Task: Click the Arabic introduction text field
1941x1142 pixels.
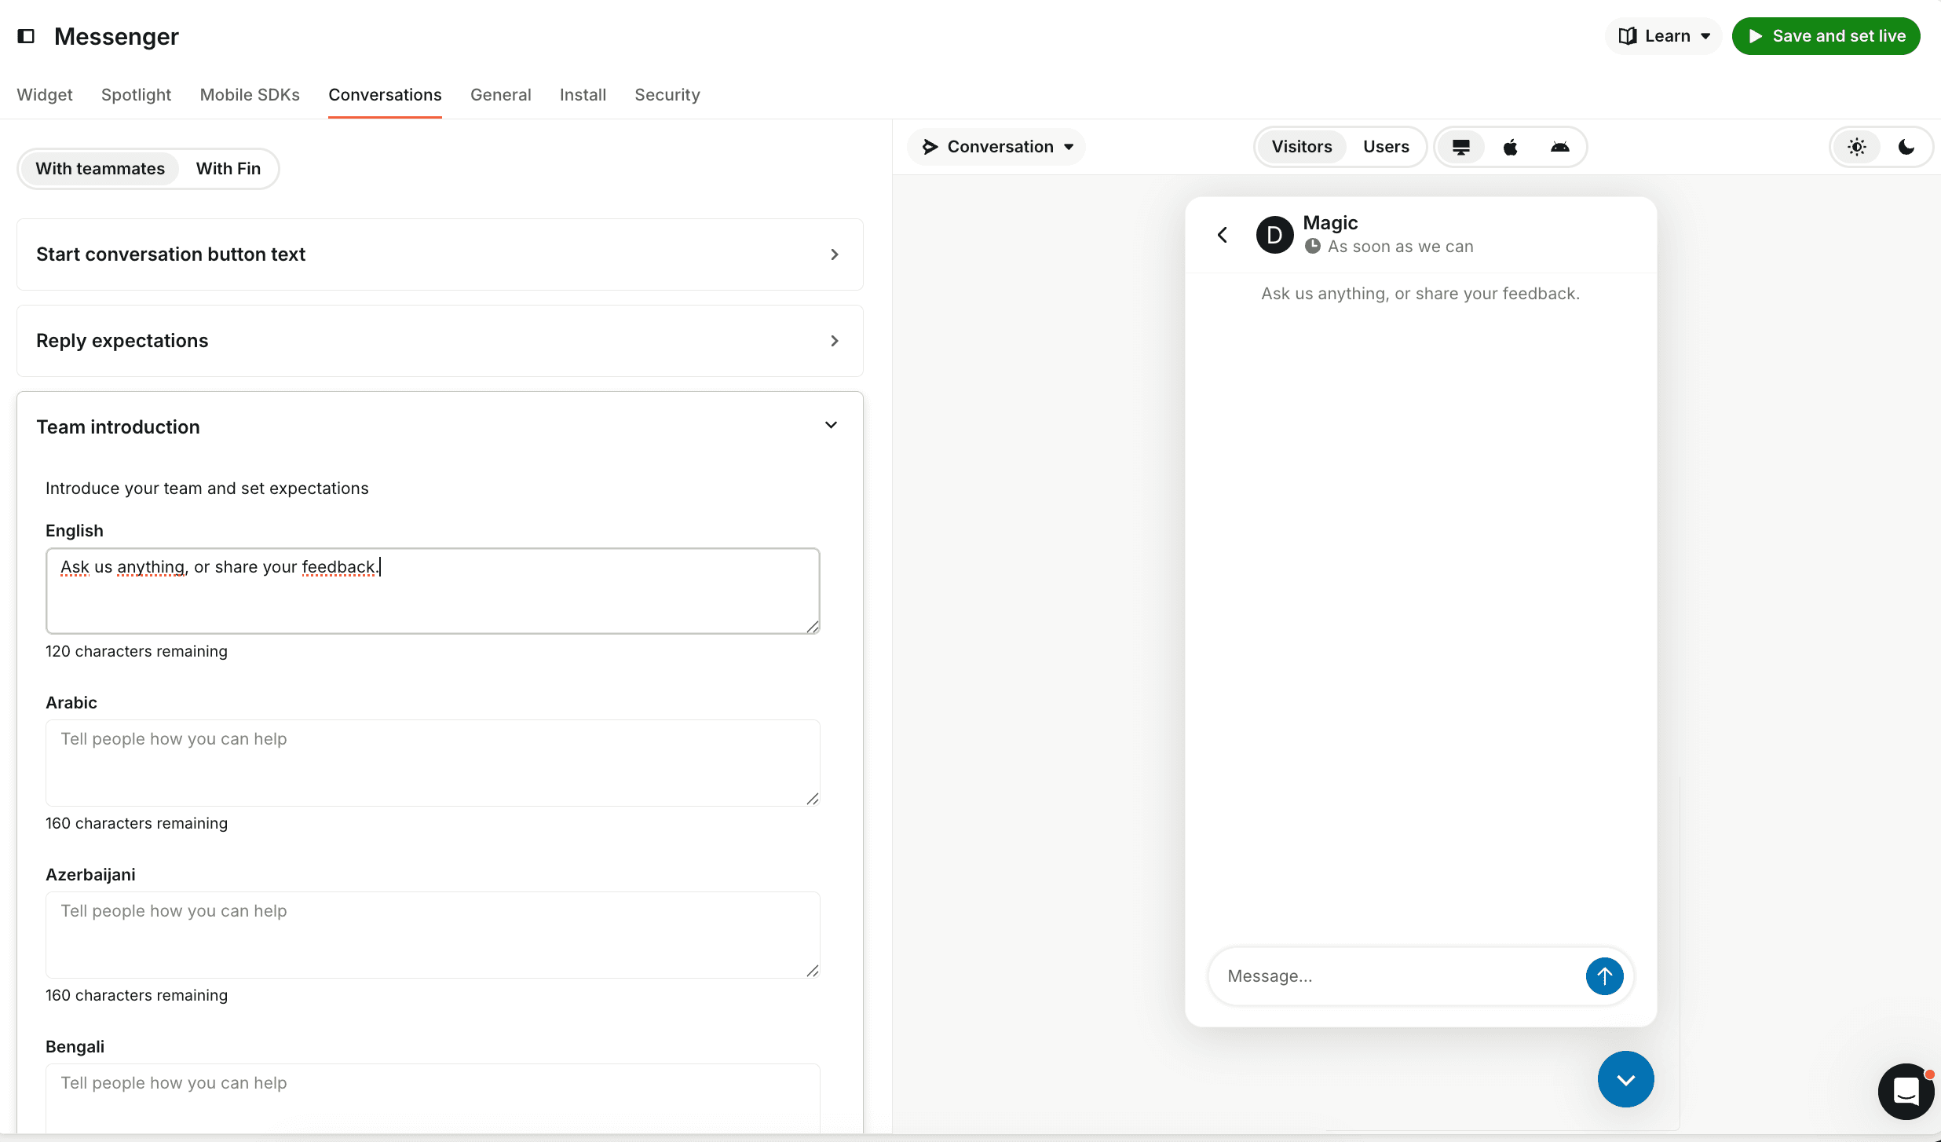Action: pyautogui.click(x=433, y=763)
